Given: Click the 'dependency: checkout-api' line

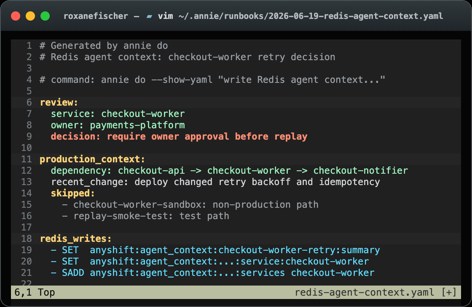Looking at the screenshot, I should point(229,171).
